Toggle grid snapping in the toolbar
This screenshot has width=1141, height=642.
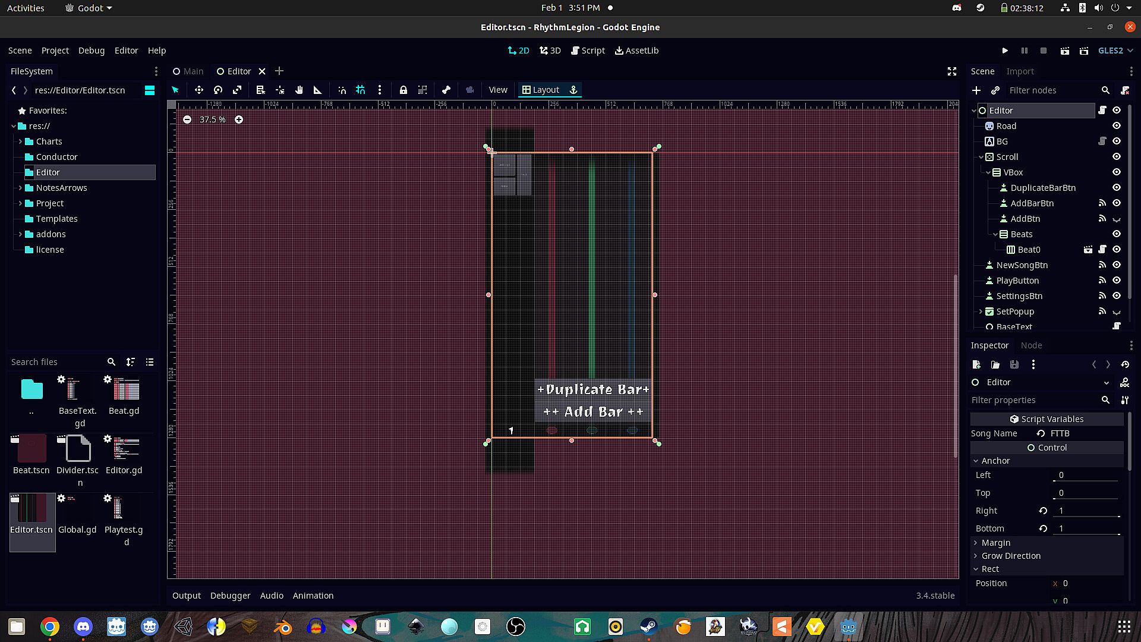pyautogui.click(x=361, y=90)
